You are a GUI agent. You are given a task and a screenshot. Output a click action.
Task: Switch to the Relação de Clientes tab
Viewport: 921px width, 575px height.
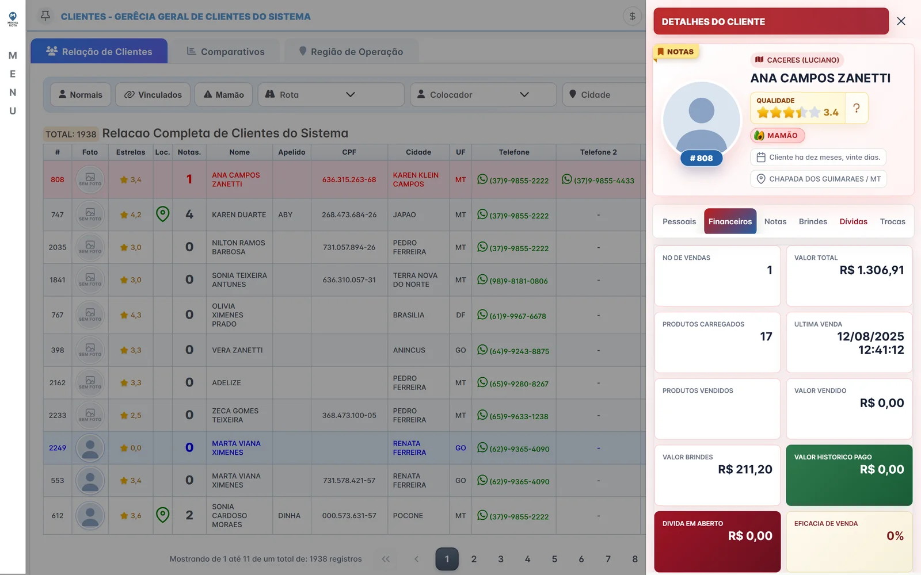[x=99, y=51]
